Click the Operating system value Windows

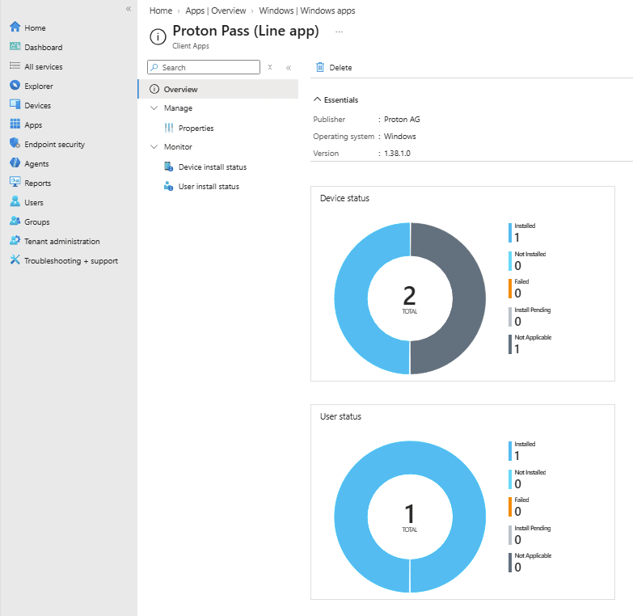pyautogui.click(x=399, y=136)
